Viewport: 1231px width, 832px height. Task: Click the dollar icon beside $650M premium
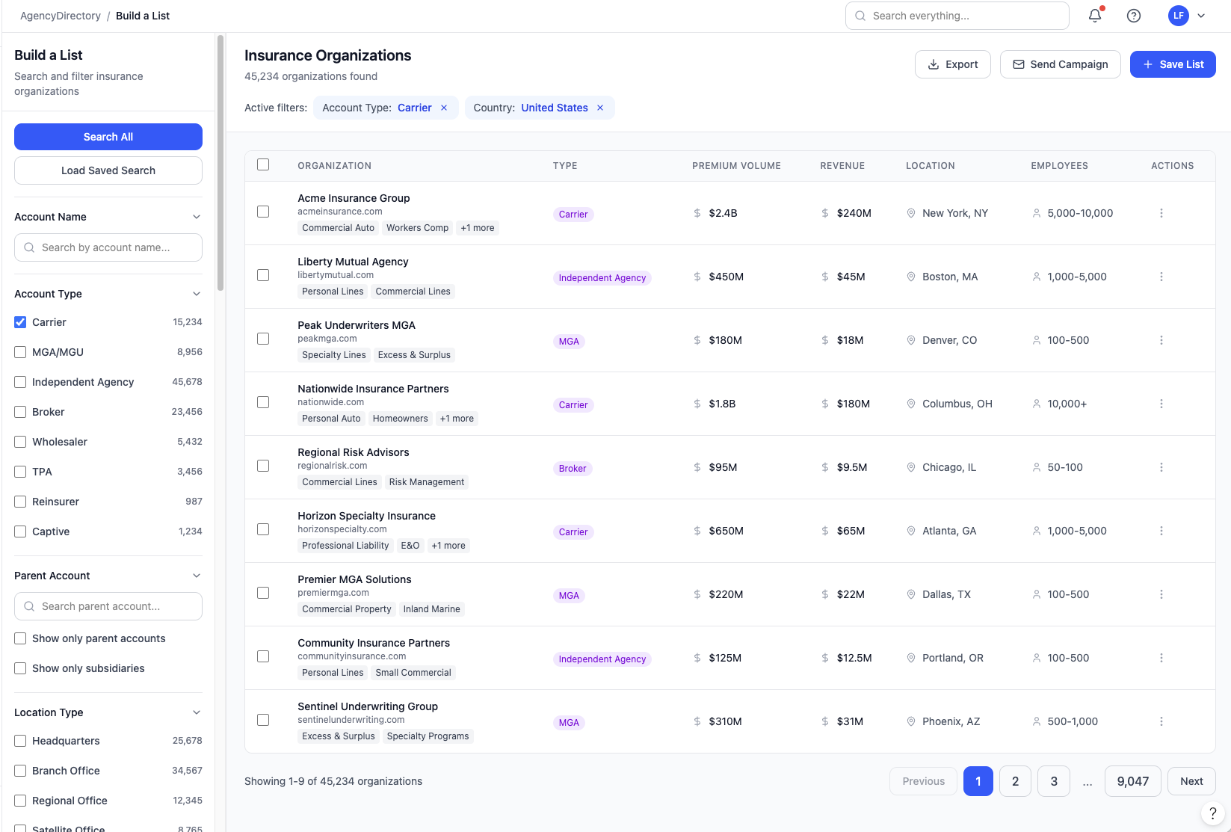(x=697, y=531)
